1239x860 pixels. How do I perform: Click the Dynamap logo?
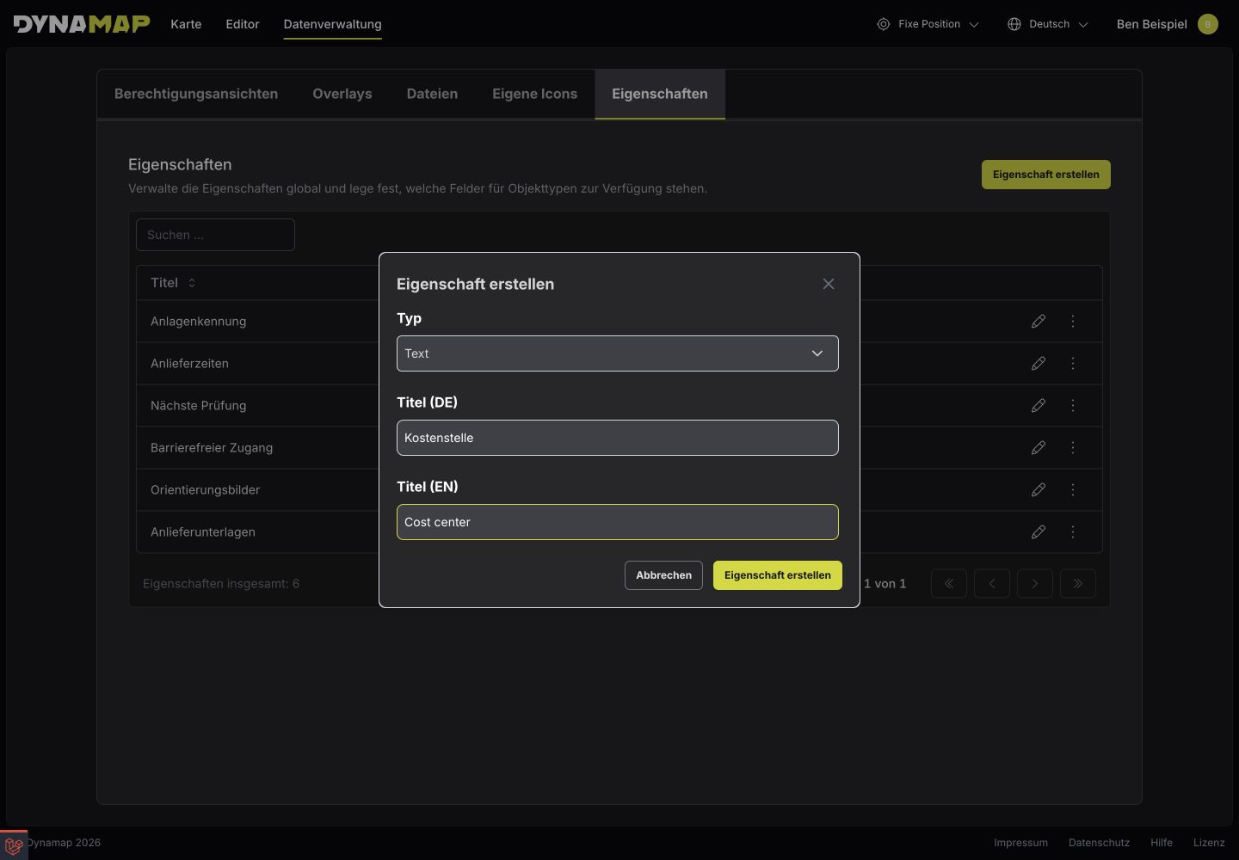(x=82, y=24)
